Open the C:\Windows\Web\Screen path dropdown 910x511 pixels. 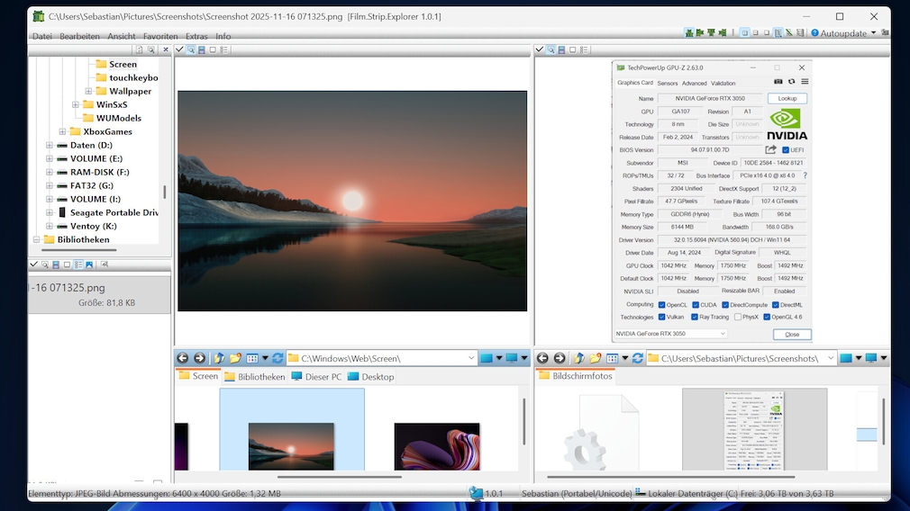pyautogui.click(x=471, y=358)
